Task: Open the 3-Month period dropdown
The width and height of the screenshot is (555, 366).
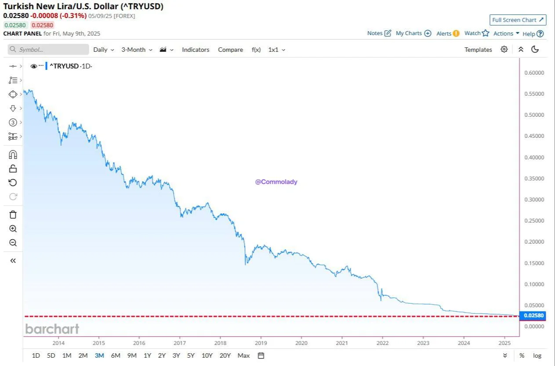Action: (137, 50)
